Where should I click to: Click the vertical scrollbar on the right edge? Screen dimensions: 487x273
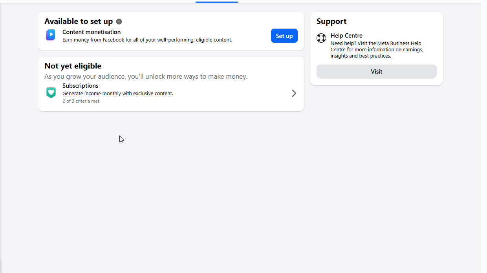coord(484,137)
